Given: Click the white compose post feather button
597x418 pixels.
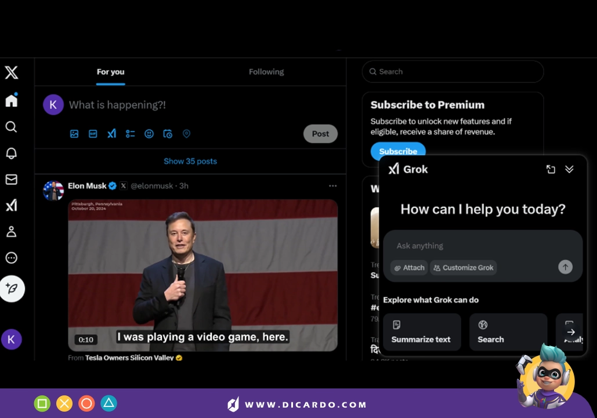Looking at the screenshot, I should (x=12, y=289).
